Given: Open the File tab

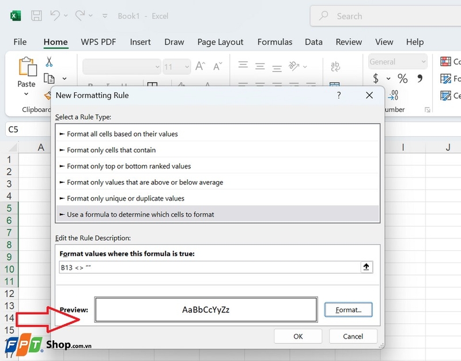Looking at the screenshot, I should click(x=20, y=42).
